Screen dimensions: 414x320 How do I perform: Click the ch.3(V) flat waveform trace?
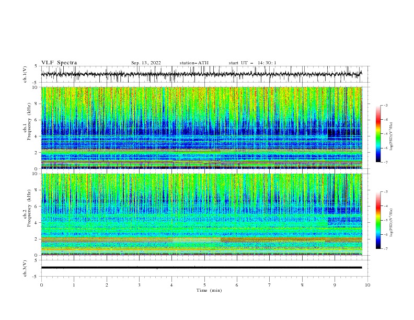tap(201, 268)
